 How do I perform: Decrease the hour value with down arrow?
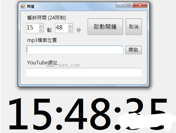[41, 30]
